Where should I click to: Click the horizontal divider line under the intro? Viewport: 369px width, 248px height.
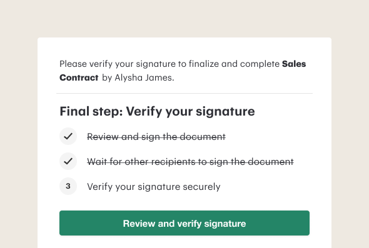point(184,93)
